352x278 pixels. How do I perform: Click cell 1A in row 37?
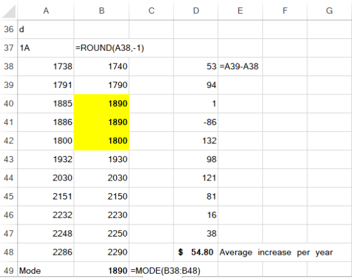[x=46, y=48]
